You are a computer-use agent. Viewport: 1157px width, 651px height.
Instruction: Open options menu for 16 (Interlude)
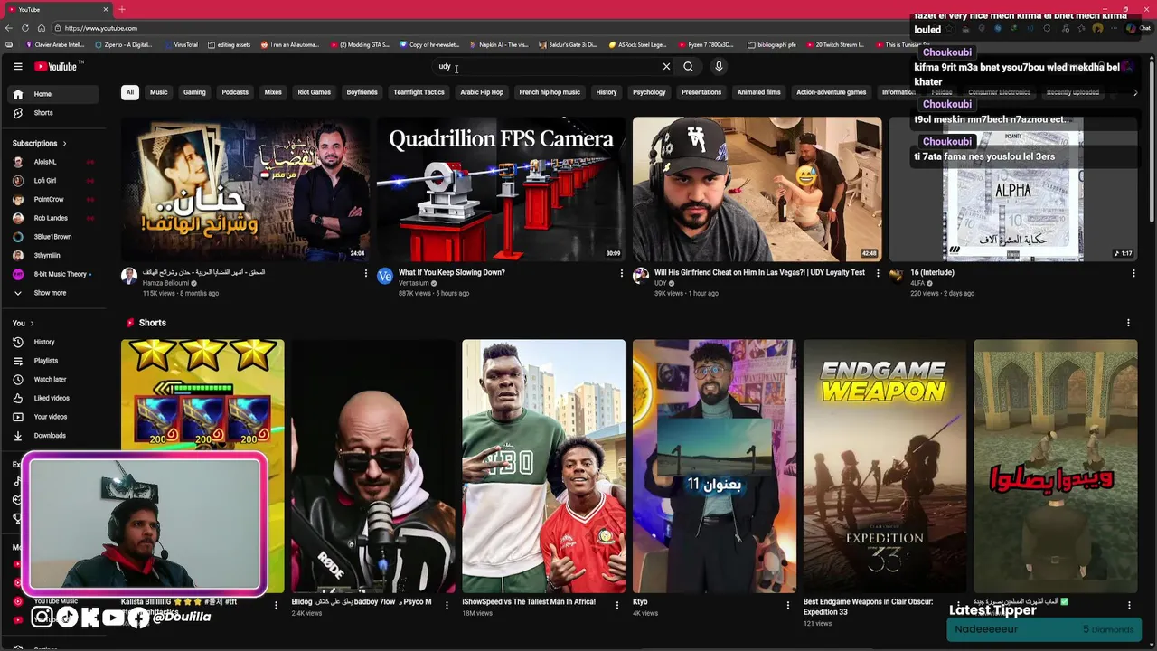click(1133, 273)
